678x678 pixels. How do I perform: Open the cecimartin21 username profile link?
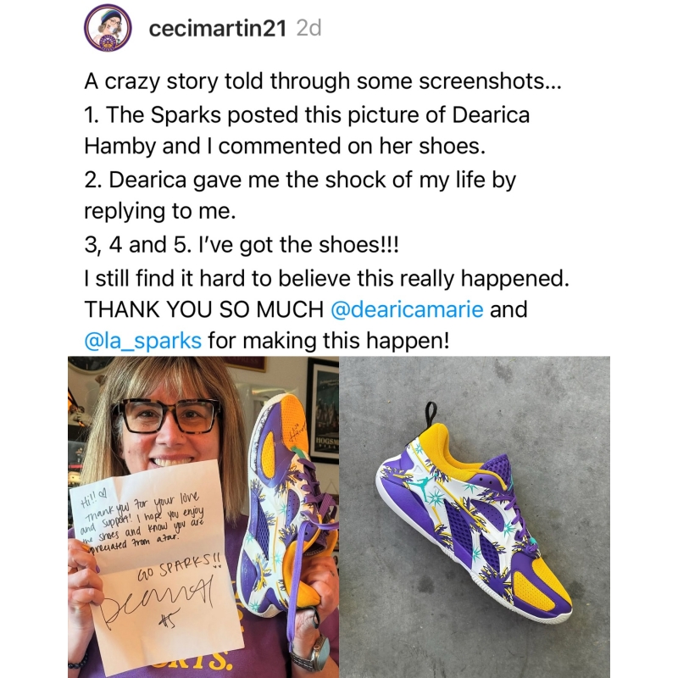(x=219, y=29)
